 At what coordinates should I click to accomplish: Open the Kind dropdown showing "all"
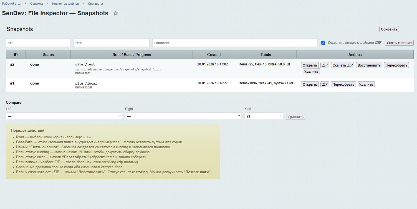pos(263,116)
